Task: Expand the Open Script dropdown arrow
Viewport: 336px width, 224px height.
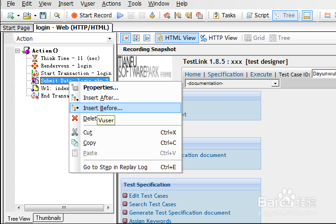Action: pyautogui.click(x=35, y=15)
